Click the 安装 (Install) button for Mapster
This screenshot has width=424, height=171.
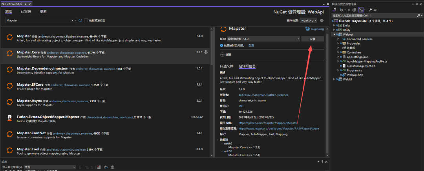point(313,39)
